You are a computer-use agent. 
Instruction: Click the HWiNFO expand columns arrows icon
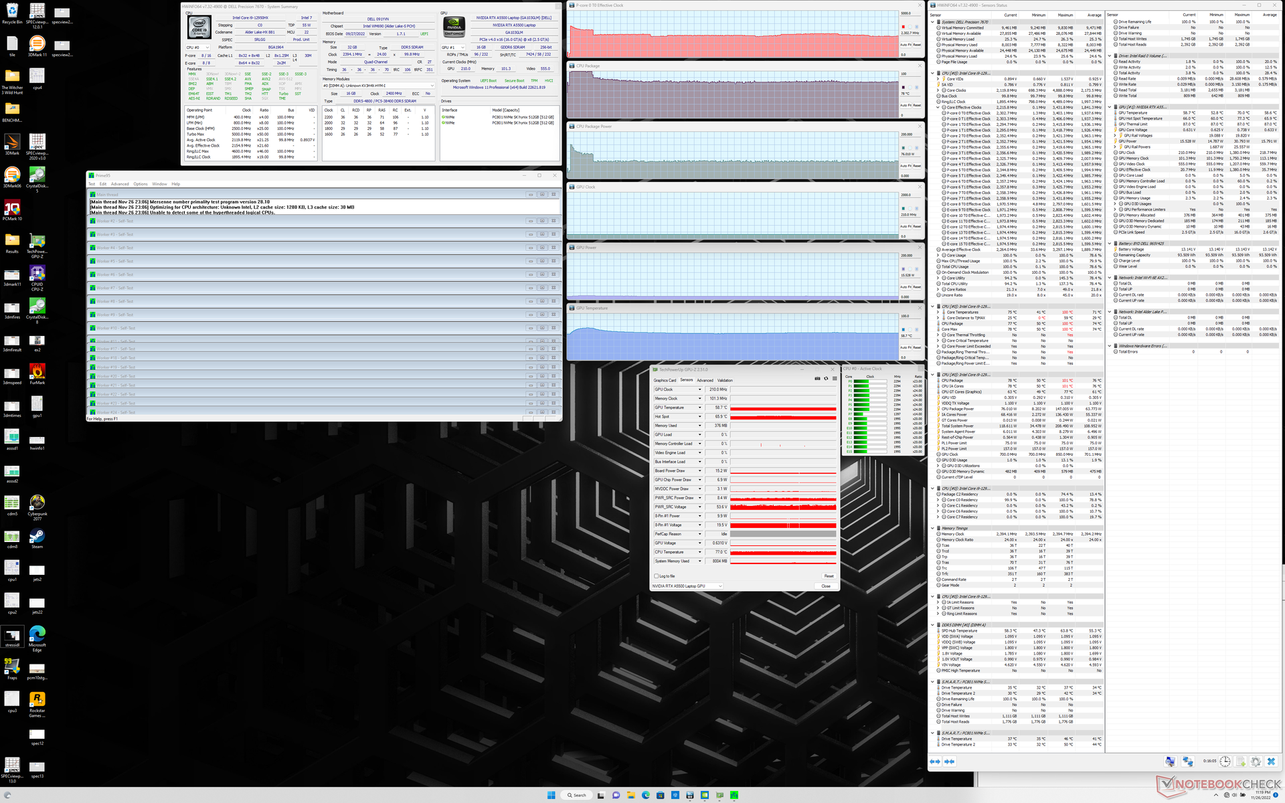tap(935, 762)
